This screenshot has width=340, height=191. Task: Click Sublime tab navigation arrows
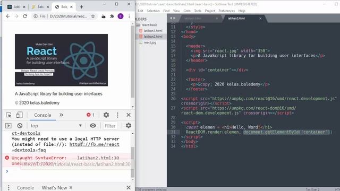[x=173, y=18]
